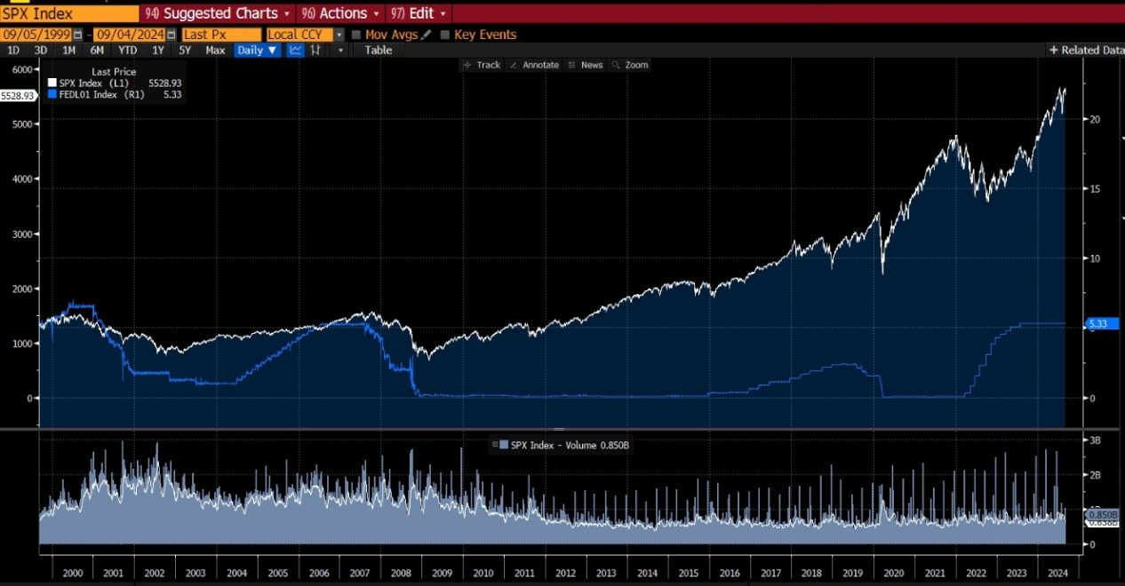Click the Mov Avgs pencil edit icon
The height and width of the screenshot is (586, 1125).
click(x=427, y=35)
